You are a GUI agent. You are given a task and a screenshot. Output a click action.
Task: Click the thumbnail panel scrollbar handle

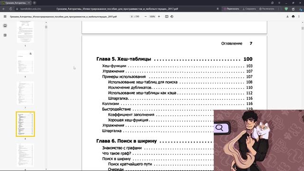tap(46, 27)
